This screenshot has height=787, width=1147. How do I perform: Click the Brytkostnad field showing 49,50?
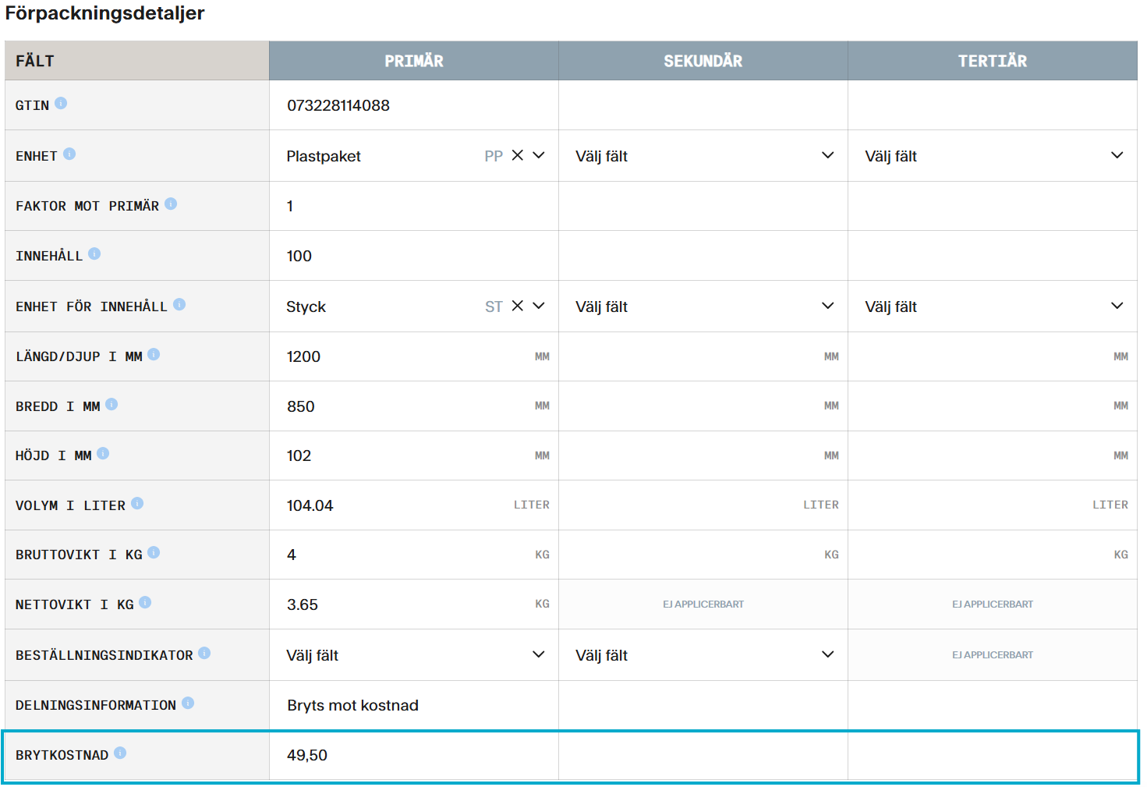tap(414, 755)
